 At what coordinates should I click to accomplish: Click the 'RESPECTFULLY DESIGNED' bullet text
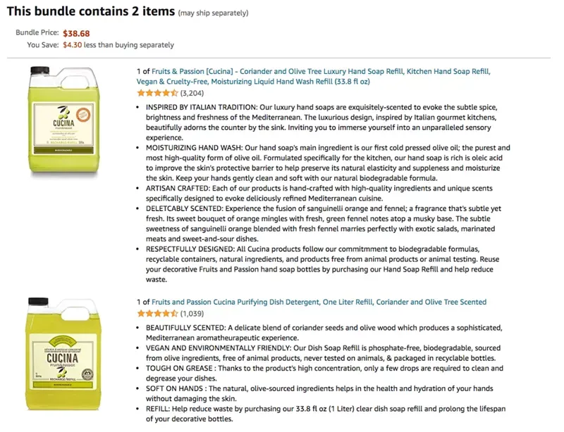click(323, 265)
